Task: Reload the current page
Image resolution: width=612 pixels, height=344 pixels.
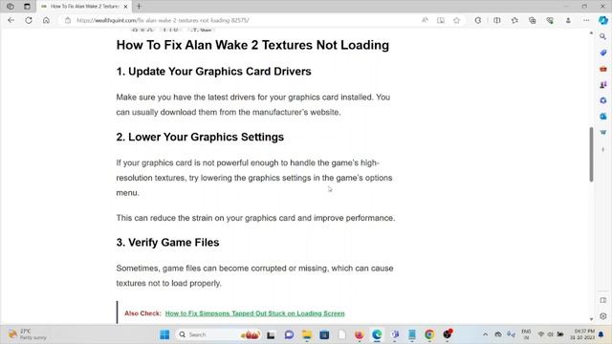Action: click(29, 20)
